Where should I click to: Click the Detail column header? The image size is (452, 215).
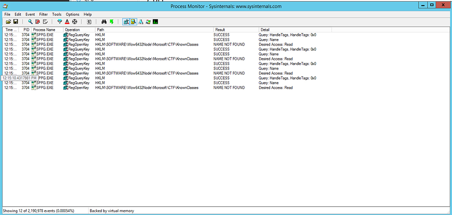point(295,30)
